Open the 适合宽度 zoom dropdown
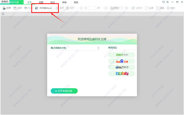 tap(116, 8)
